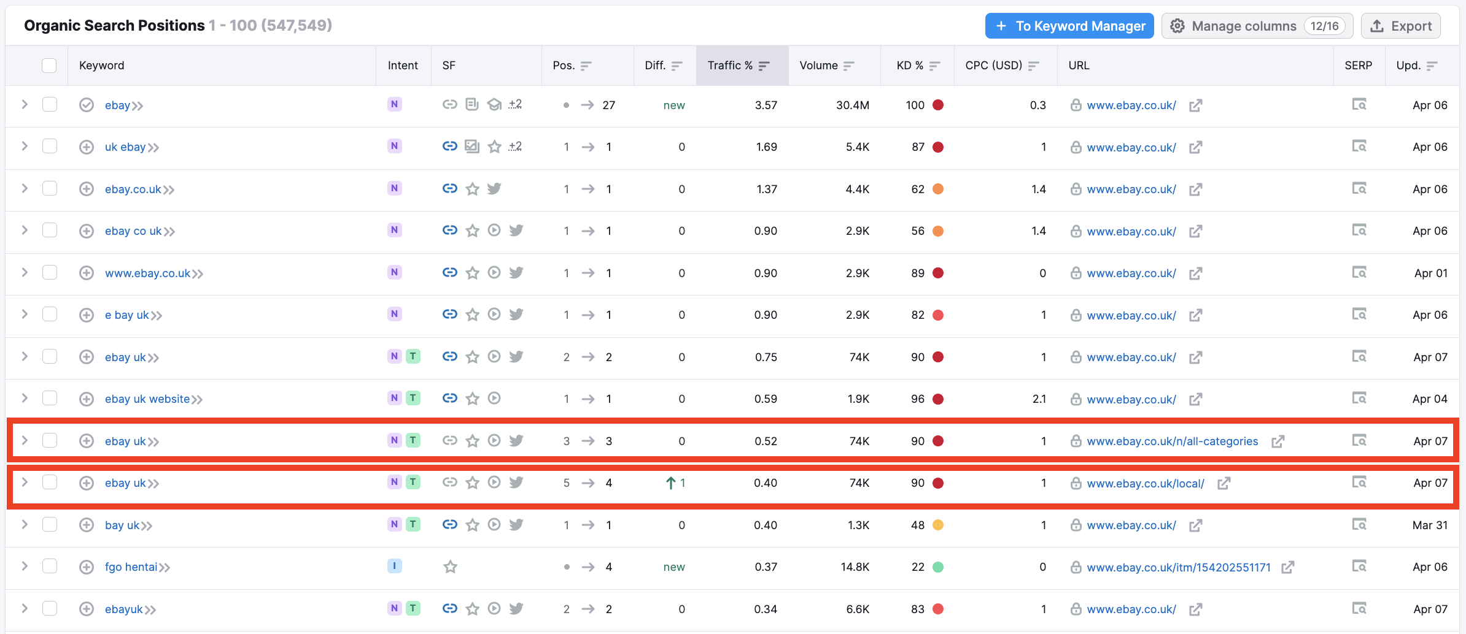View SERP snapshot for fgo hentai row

(1359, 567)
